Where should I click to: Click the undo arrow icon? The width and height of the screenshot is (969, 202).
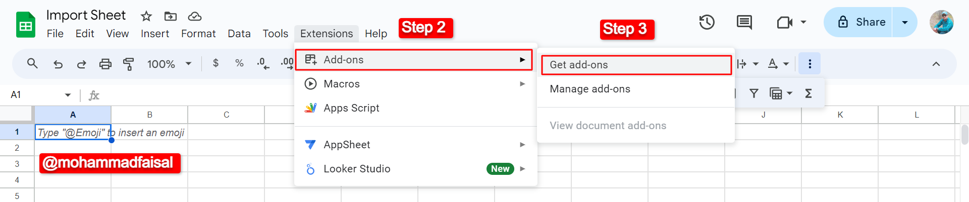[58, 64]
